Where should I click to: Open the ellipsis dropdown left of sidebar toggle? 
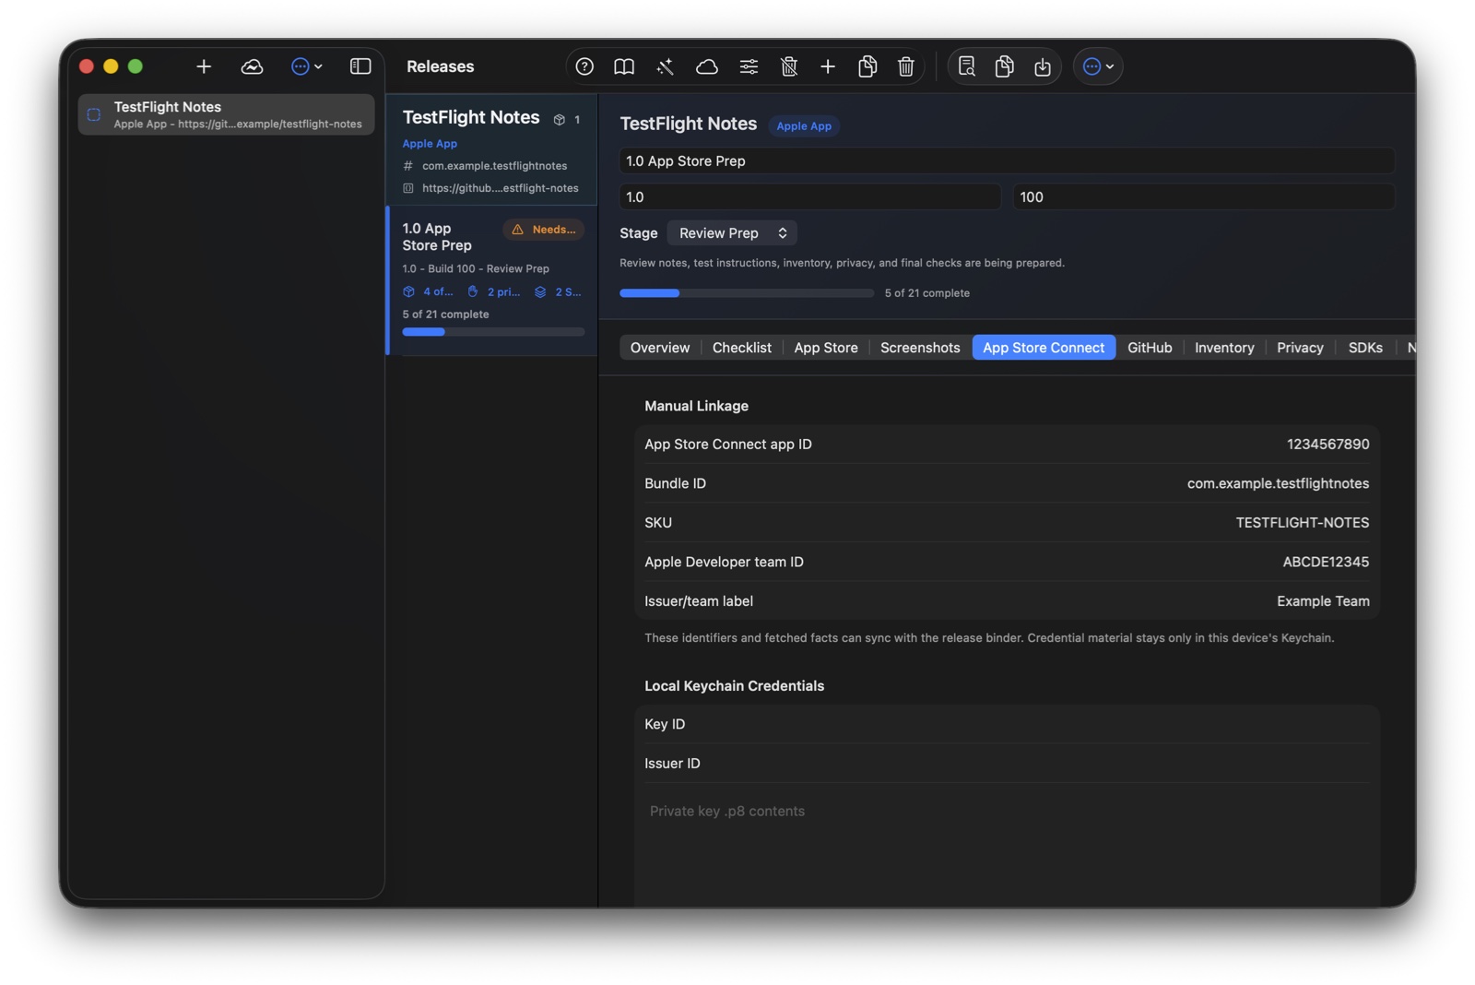point(307,66)
